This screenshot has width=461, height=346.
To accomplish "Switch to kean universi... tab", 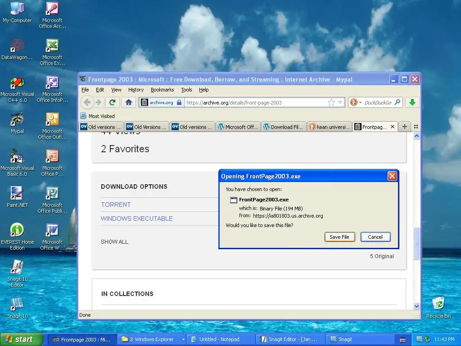I will coord(330,127).
